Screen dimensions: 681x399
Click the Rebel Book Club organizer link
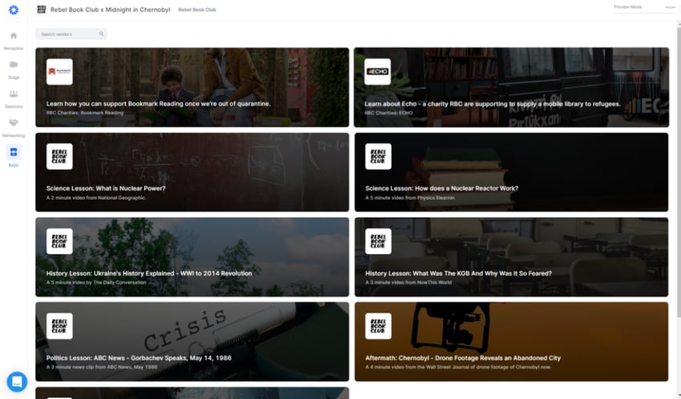(x=197, y=10)
